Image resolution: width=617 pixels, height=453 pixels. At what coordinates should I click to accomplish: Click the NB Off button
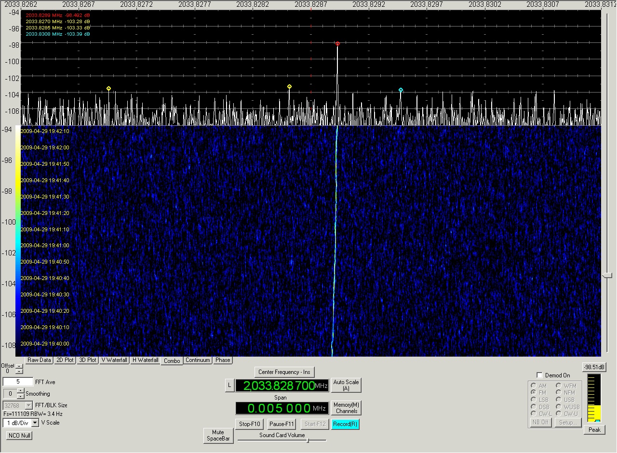pyautogui.click(x=540, y=422)
